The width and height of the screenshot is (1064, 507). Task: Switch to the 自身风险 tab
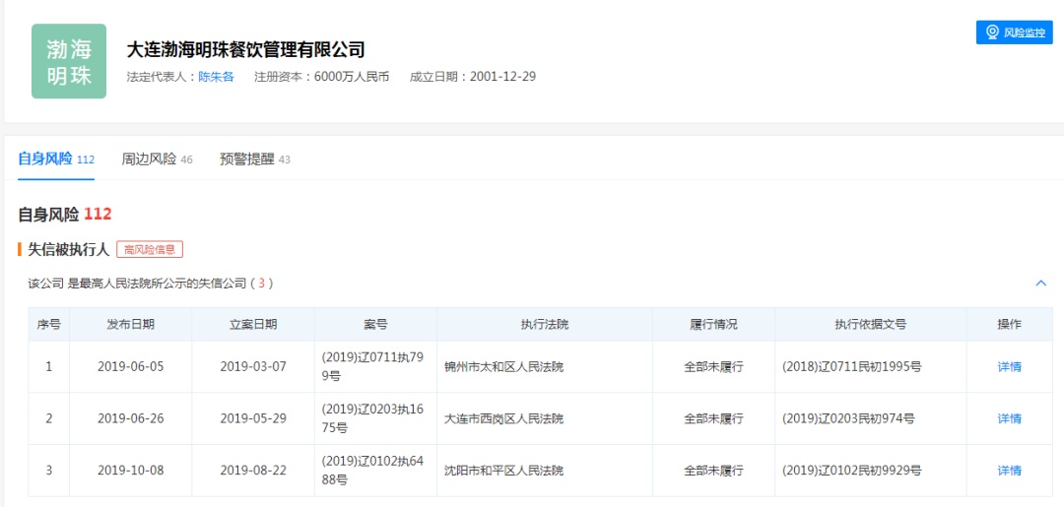point(55,159)
